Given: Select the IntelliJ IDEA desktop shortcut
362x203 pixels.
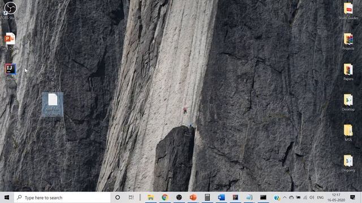Looking at the screenshot, I should (10, 72).
